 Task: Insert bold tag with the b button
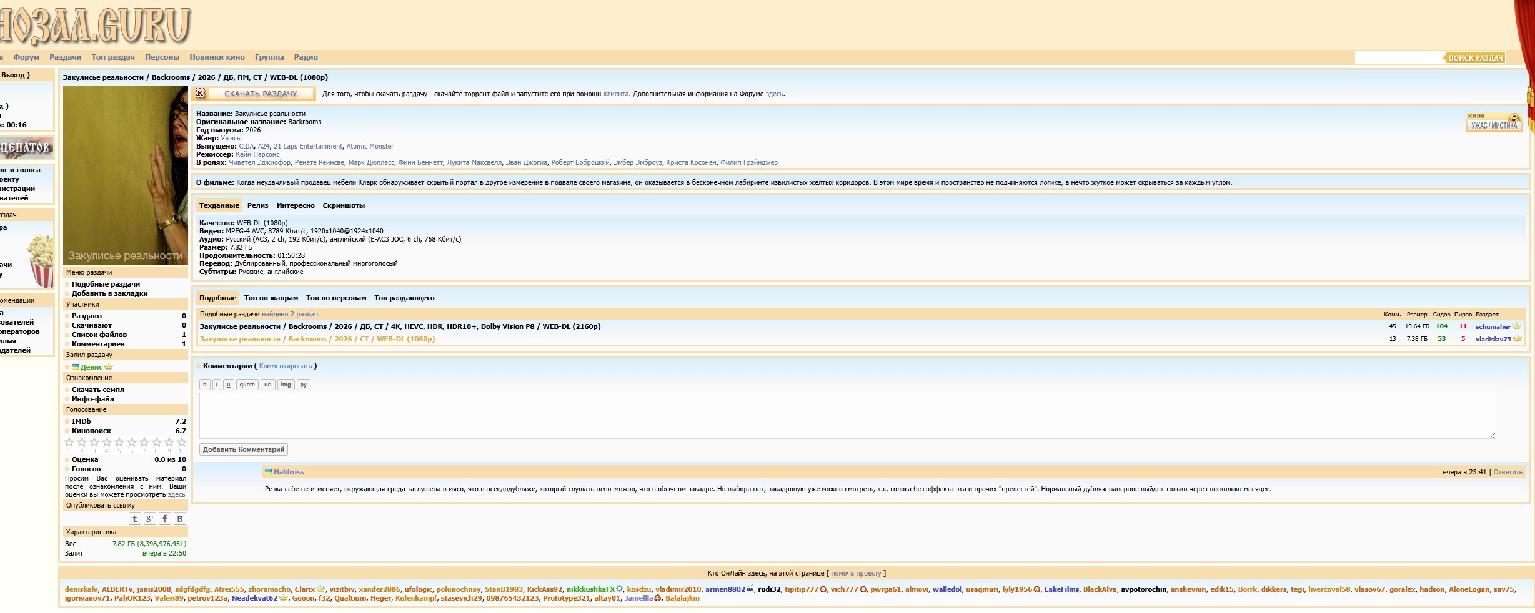[x=205, y=385]
